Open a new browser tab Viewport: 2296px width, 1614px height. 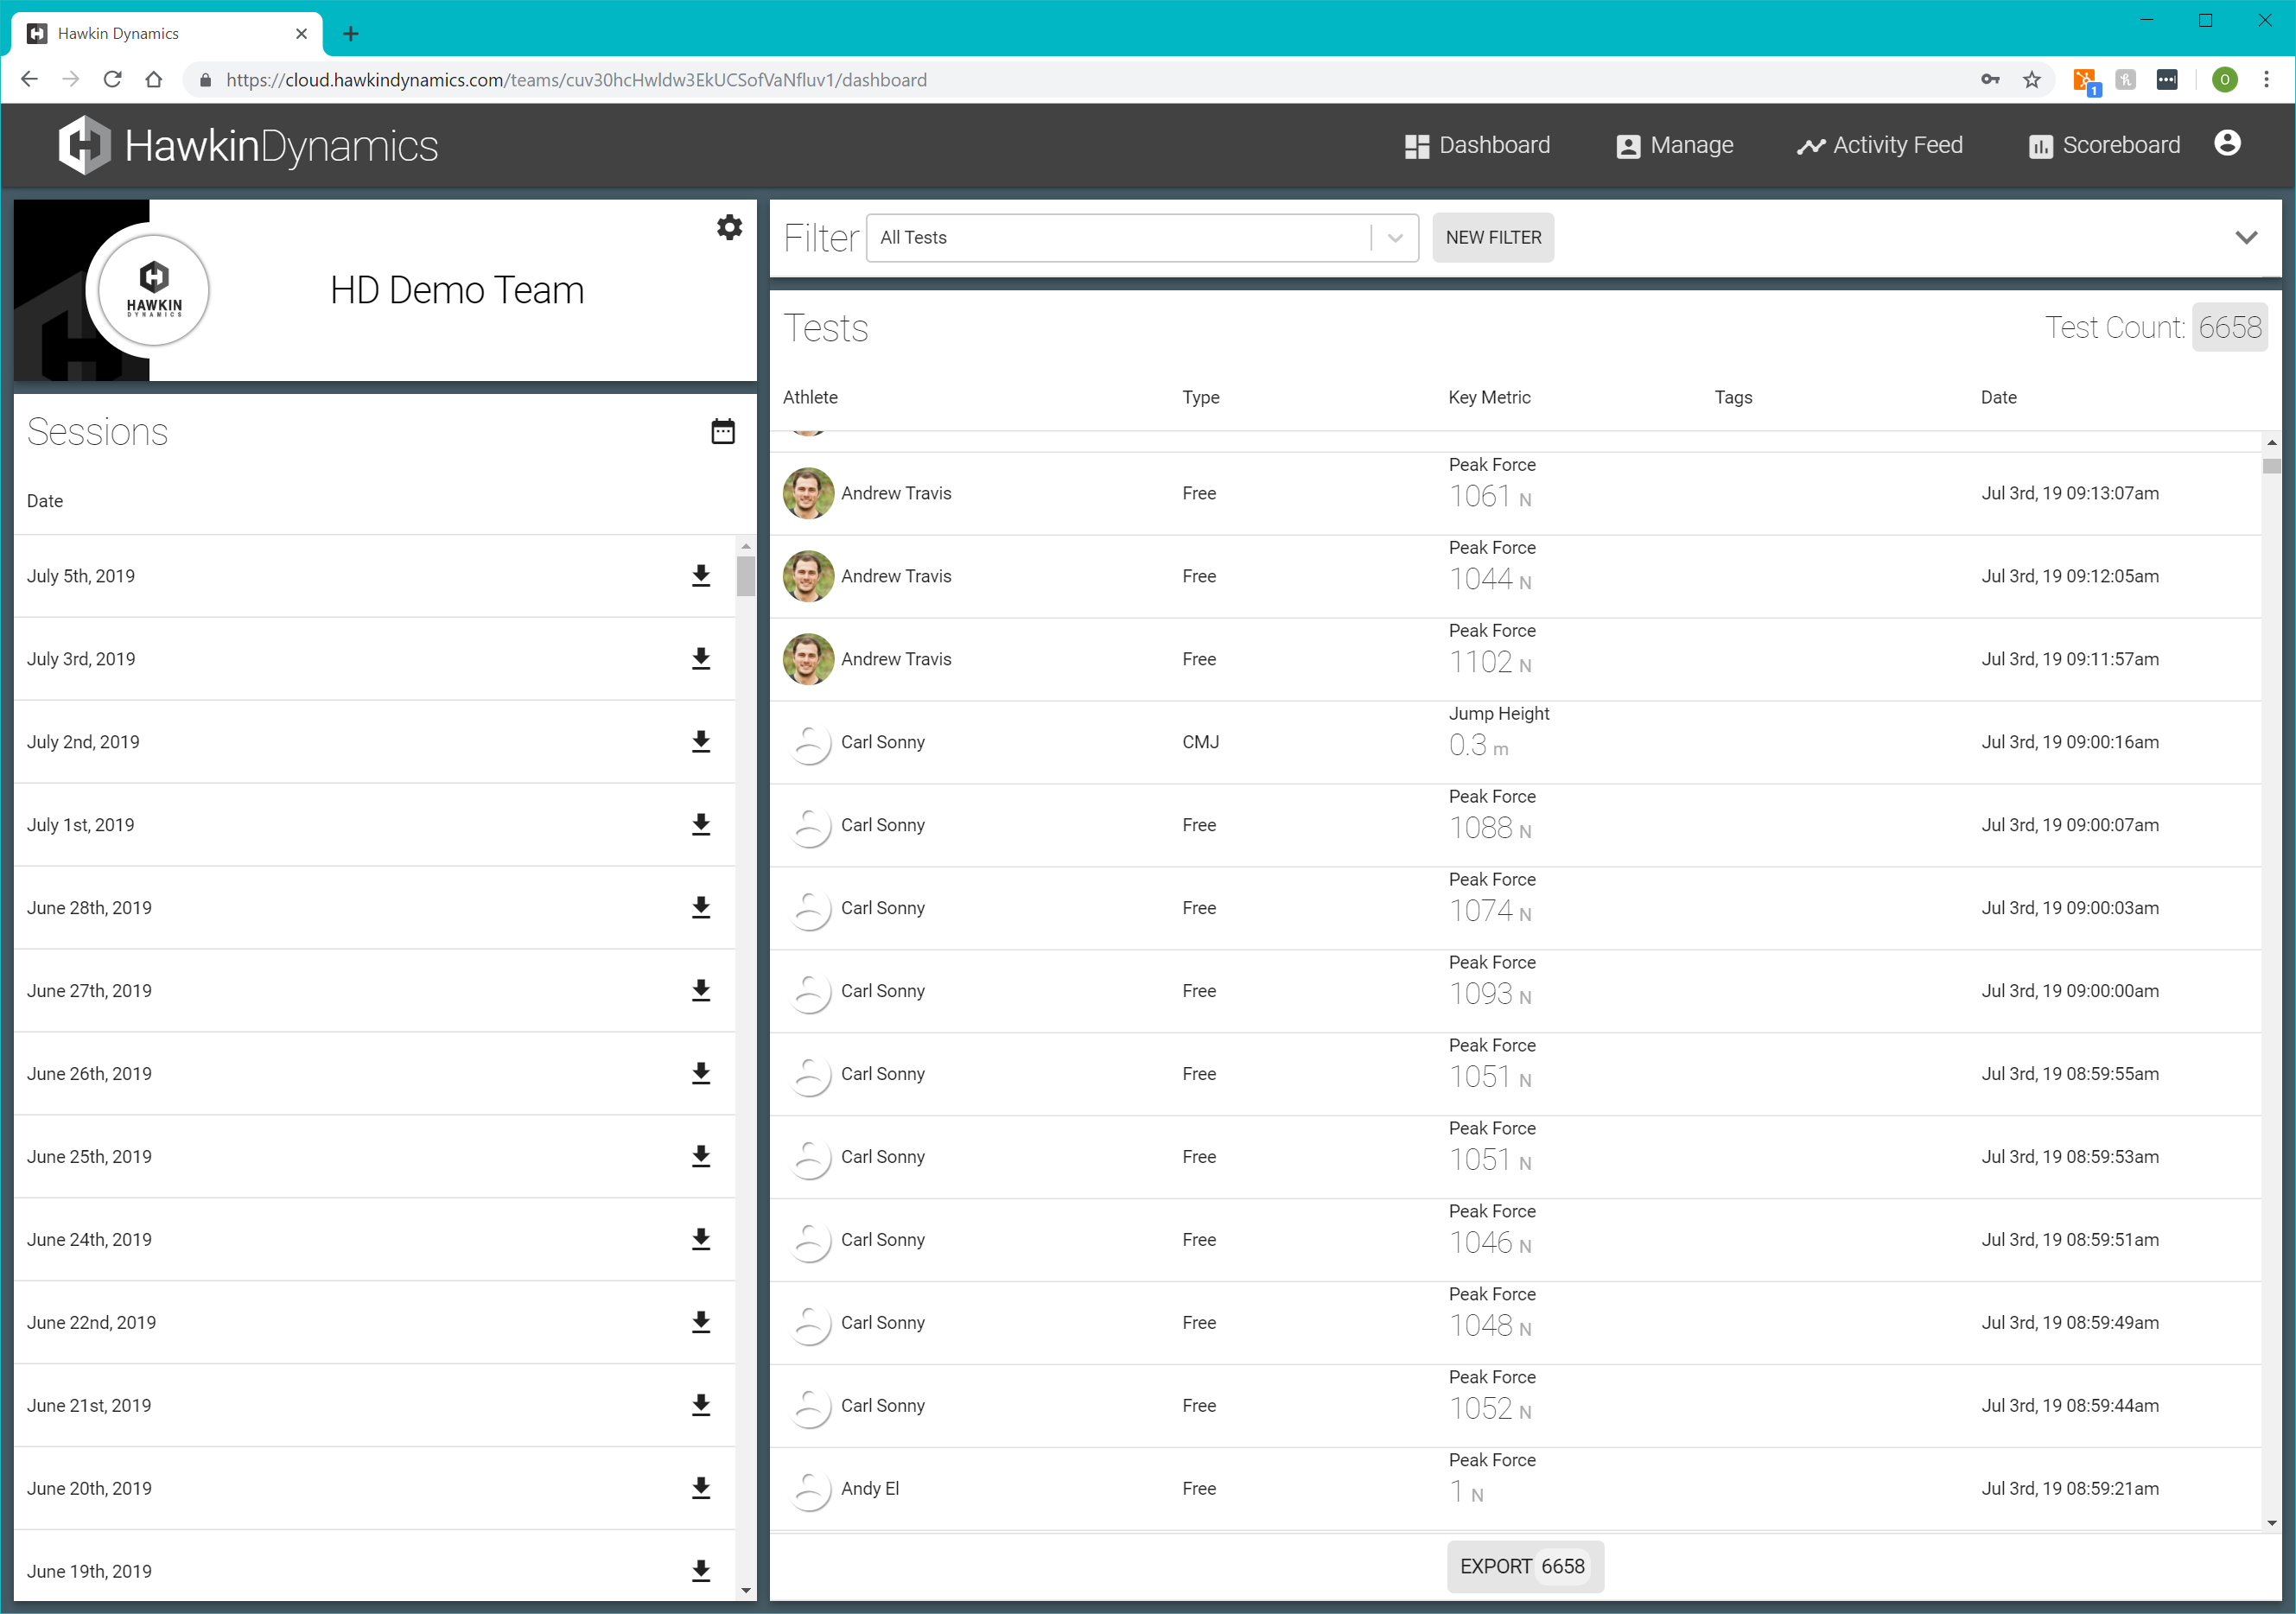(x=350, y=33)
